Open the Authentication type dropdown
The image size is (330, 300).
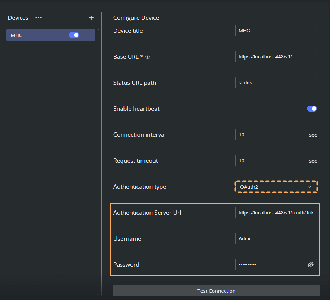coord(276,187)
